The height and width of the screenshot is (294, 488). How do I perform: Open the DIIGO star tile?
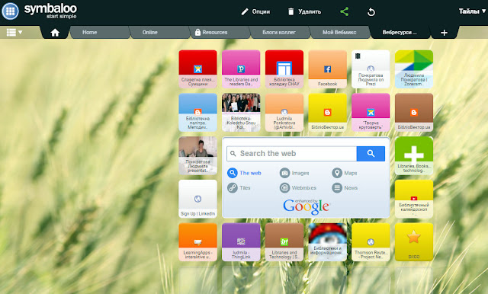click(x=414, y=241)
